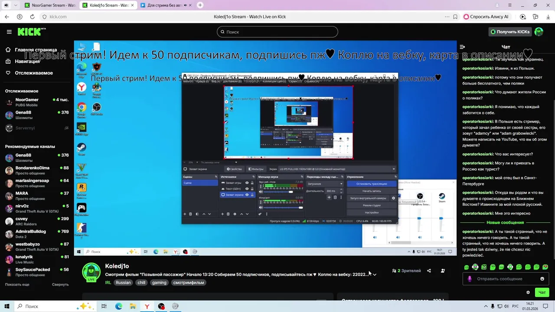The height and width of the screenshot is (312, 555).
Task: Open browser extensions icon
Action: click(x=535, y=16)
